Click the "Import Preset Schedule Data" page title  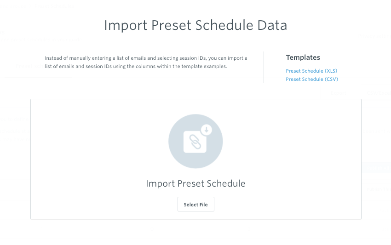pos(196,25)
